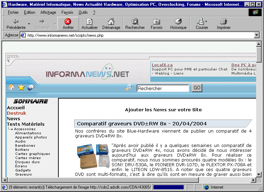Open the back-history dropdown arrow beside Précédente
Screen dimensions: 264x192
pyautogui.click(x=29, y=24)
